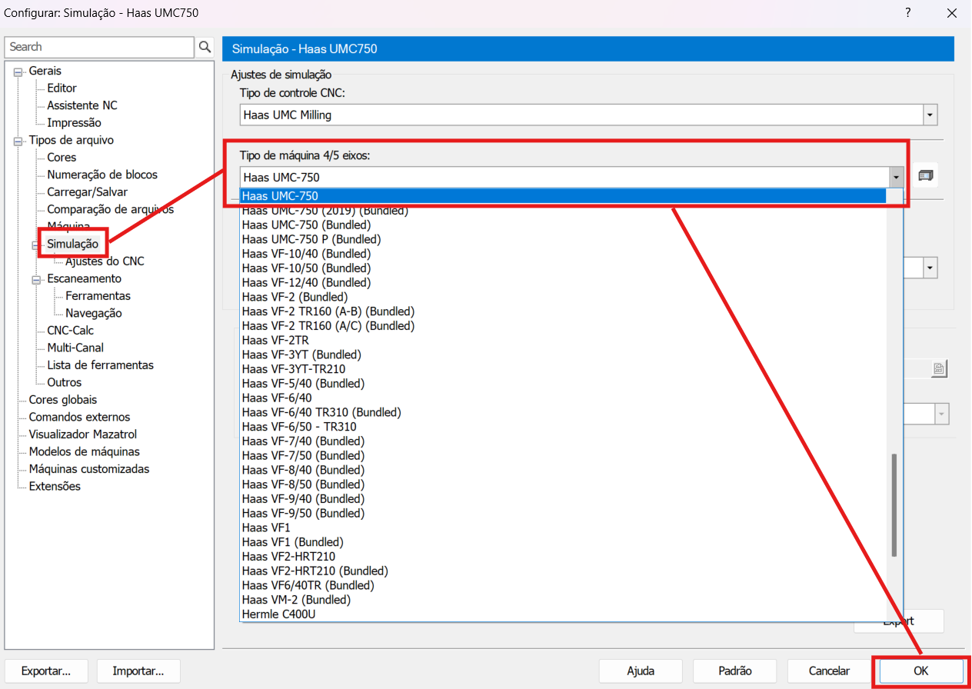Collapse the Simulação tree node
The image size is (972, 689).
36,245
